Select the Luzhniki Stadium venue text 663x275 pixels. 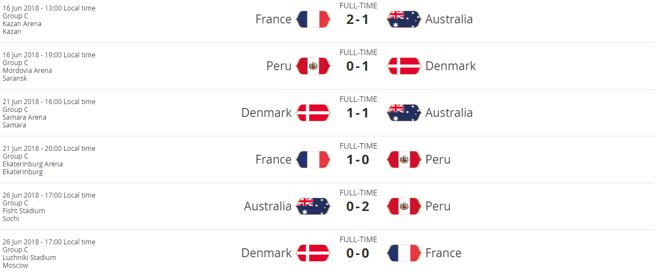[29, 258]
